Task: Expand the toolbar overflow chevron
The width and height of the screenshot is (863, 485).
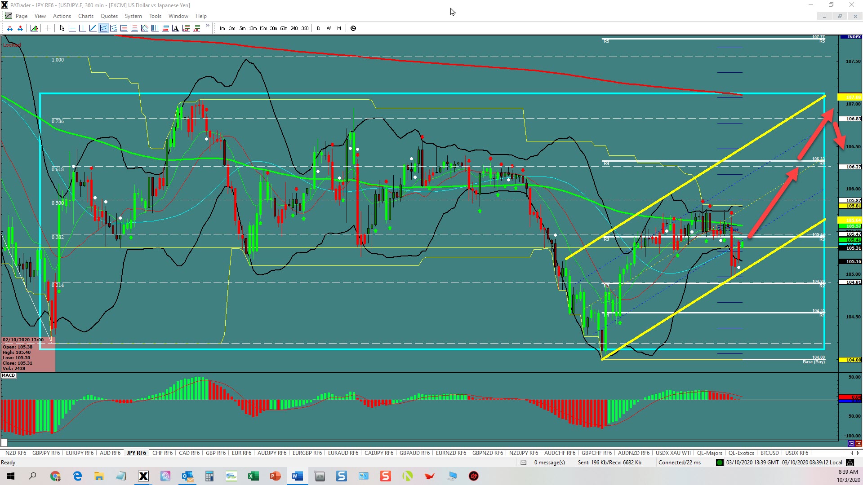Action: tap(207, 26)
